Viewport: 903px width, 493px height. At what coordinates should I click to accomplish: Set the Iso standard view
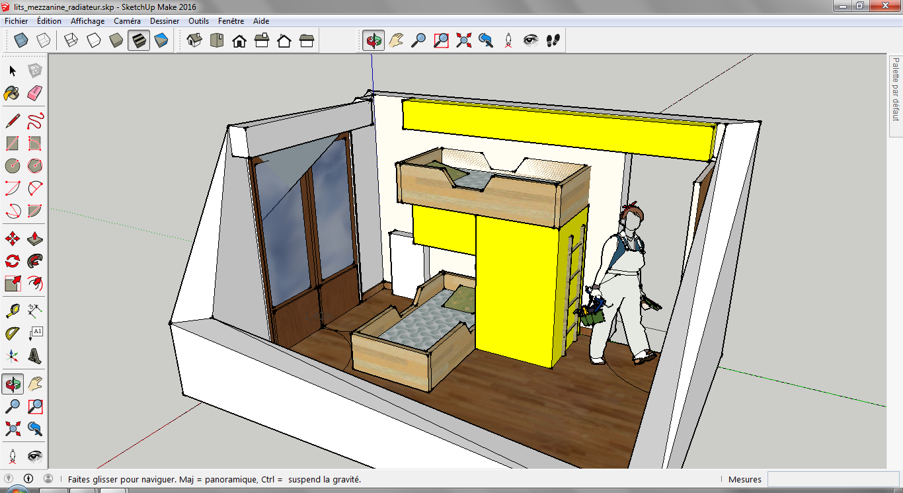(194, 41)
